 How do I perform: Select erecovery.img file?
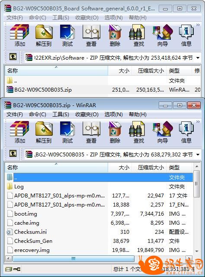point(99,250)
